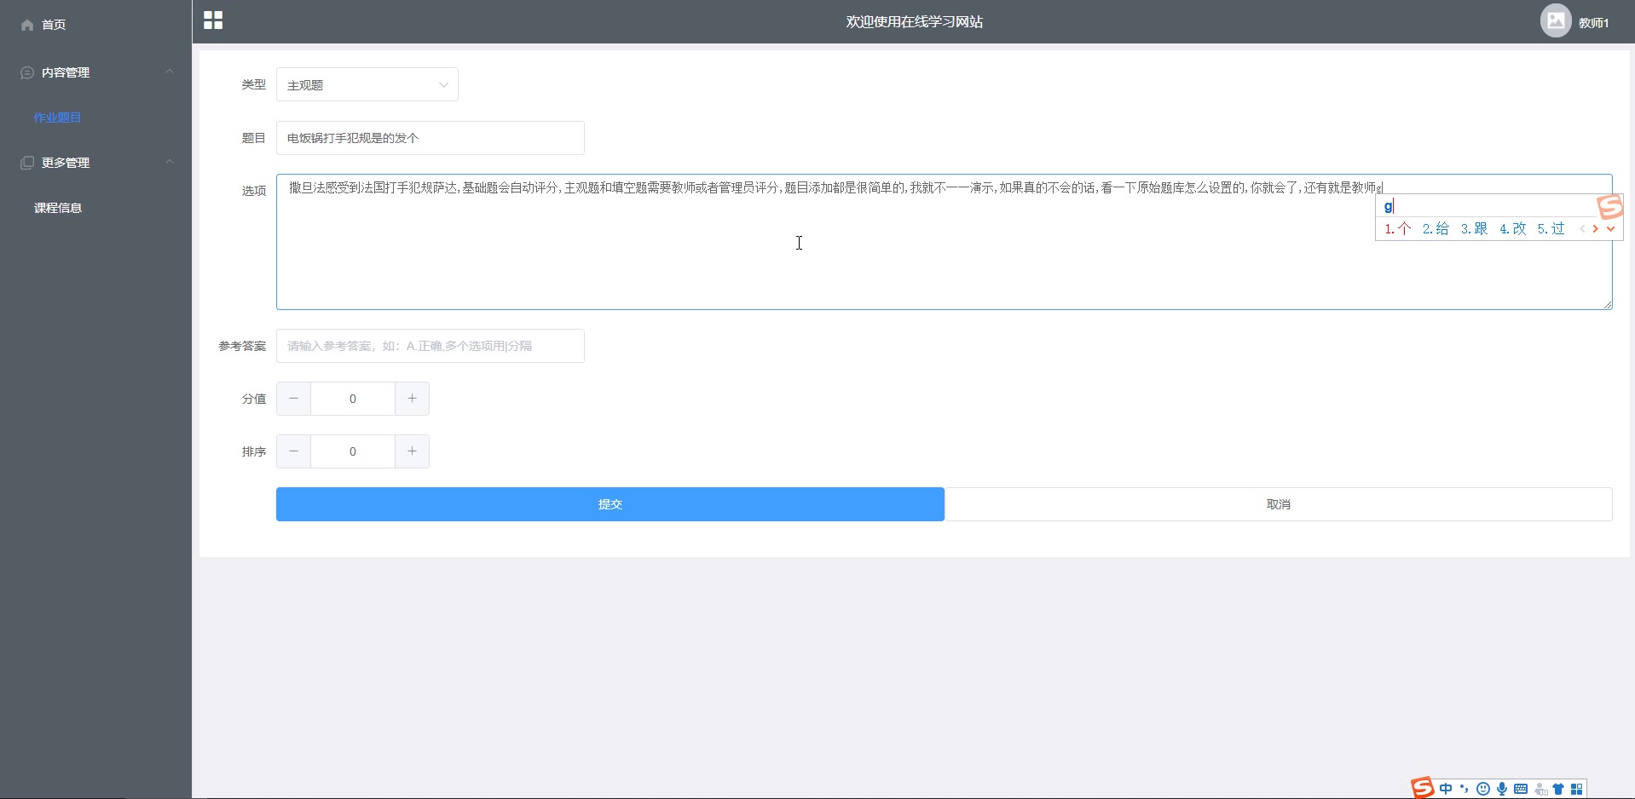Viewport: 1635px width, 799px height.
Task: Toggle Chinese/English mode 中 on the IME toolbar
Action: pyautogui.click(x=1446, y=789)
